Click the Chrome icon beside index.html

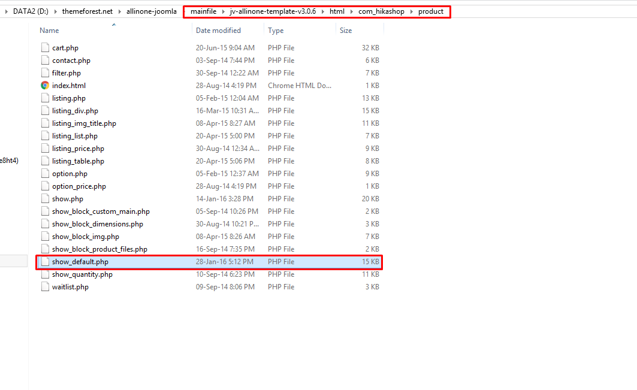(45, 85)
